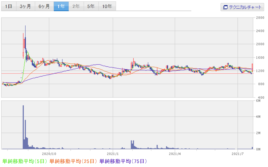Select the 1日 period tab
Screen dimensions: 268x167
click(9, 6)
